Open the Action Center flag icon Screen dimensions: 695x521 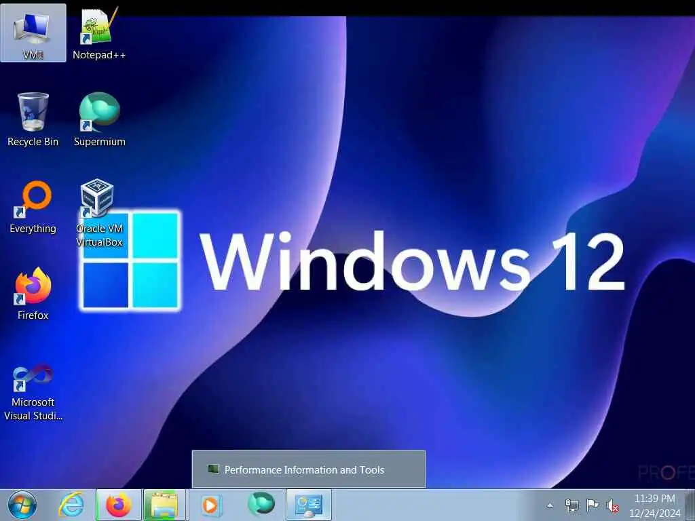pos(593,505)
